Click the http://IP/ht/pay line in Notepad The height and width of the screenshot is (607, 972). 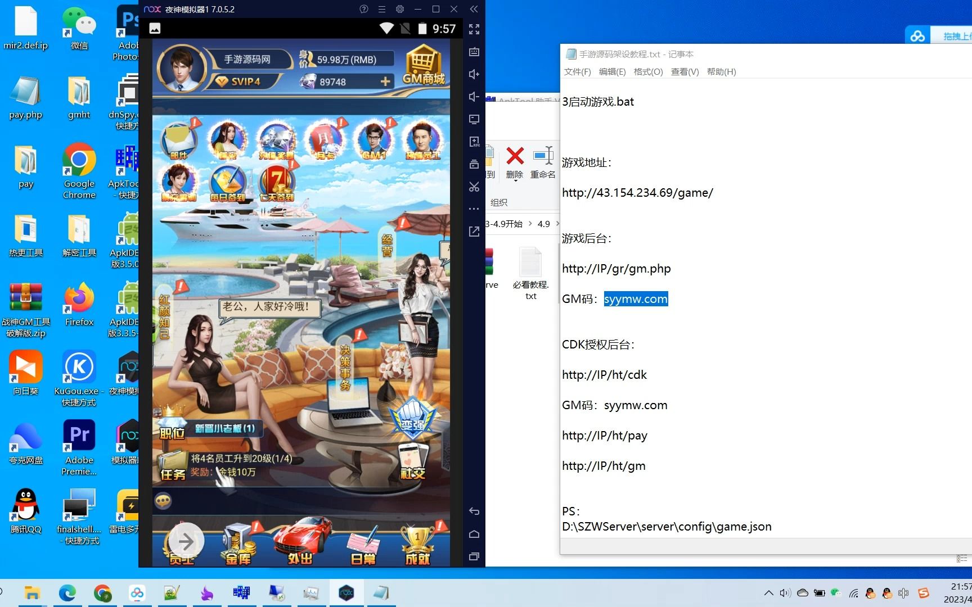click(605, 436)
